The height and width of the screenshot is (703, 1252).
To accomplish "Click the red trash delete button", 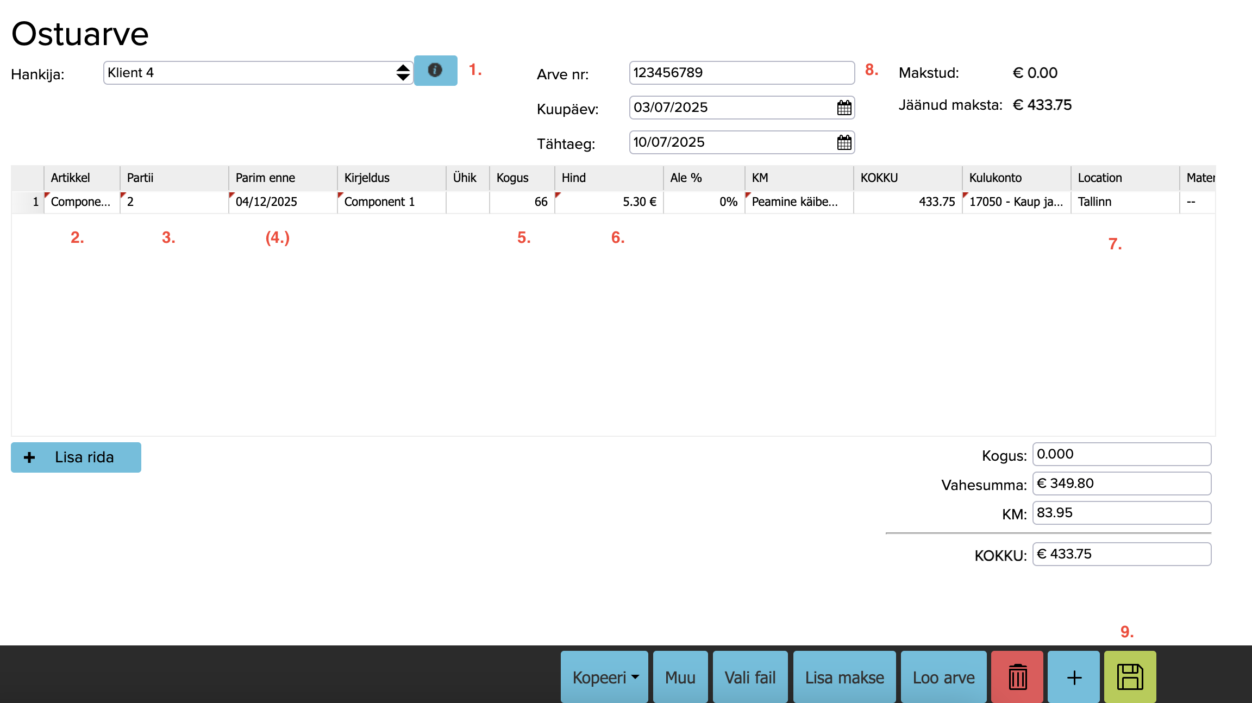I will pyautogui.click(x=1017, y=677).
